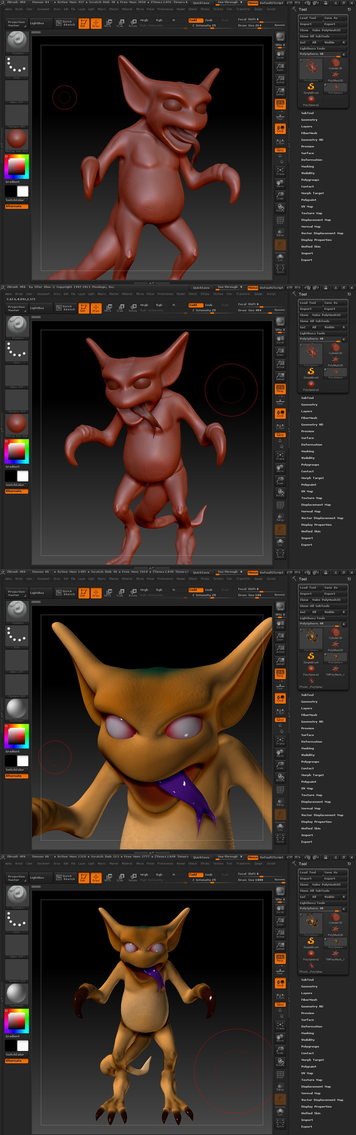This screenshot has width=356, height=1135.
Task: Select the Cylinder3D tool in second screenshot
Action: [x=335, y=349]
